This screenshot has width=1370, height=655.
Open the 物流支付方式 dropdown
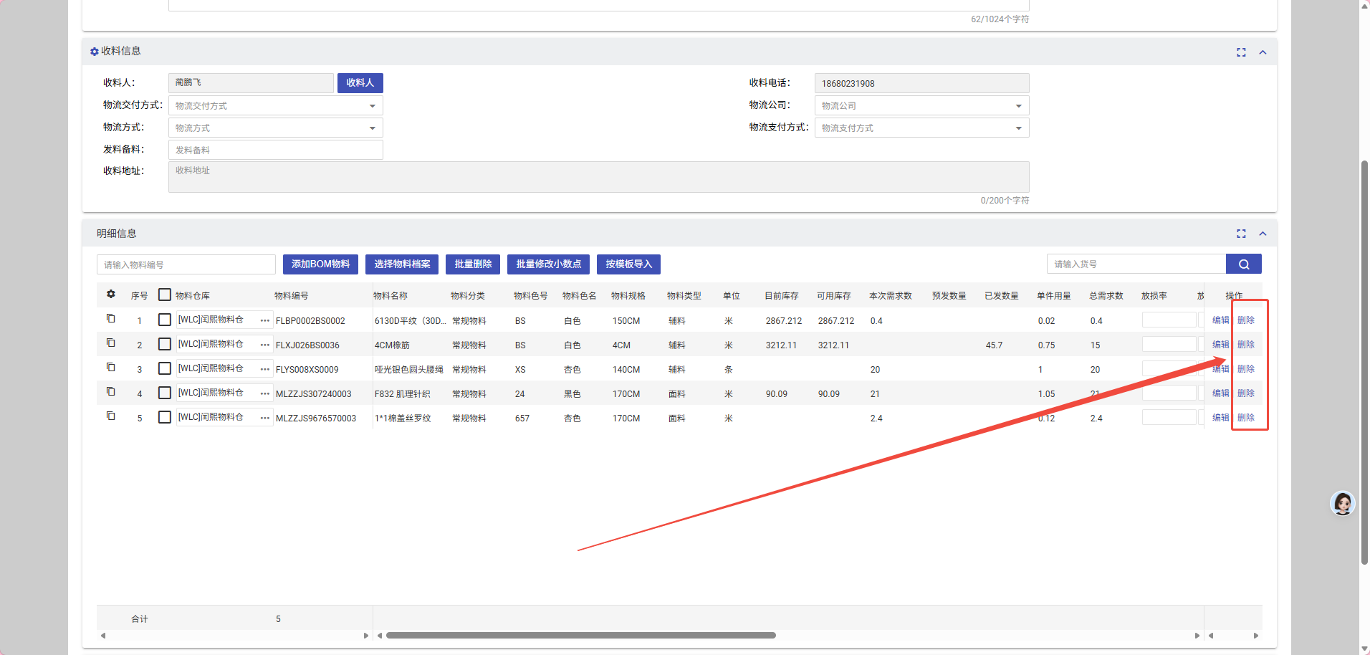click(921, 128)
